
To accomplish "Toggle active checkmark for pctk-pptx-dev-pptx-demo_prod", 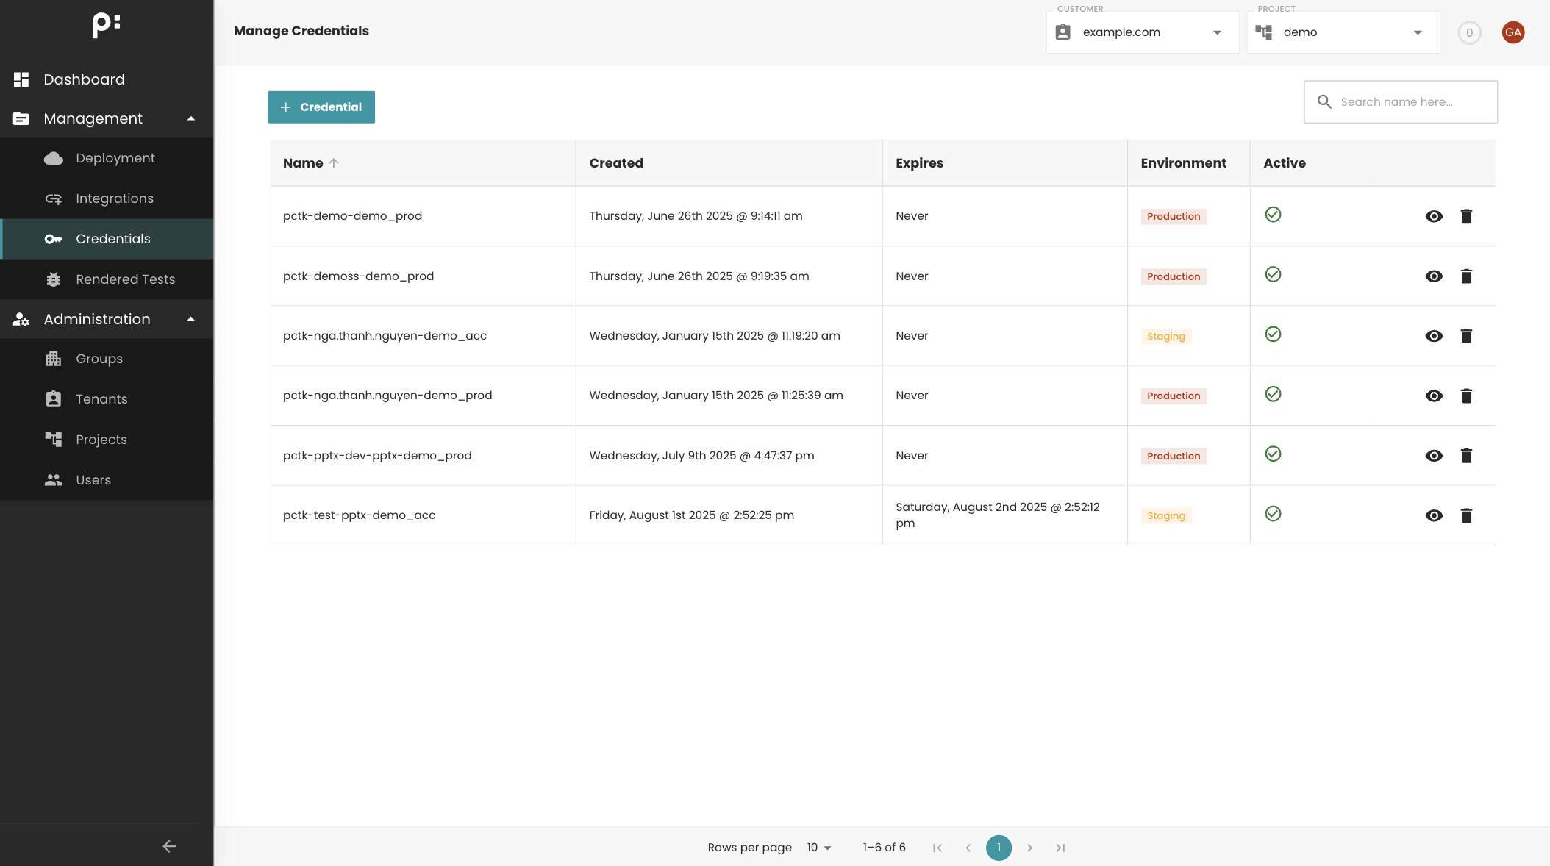I will point(1273,454).
